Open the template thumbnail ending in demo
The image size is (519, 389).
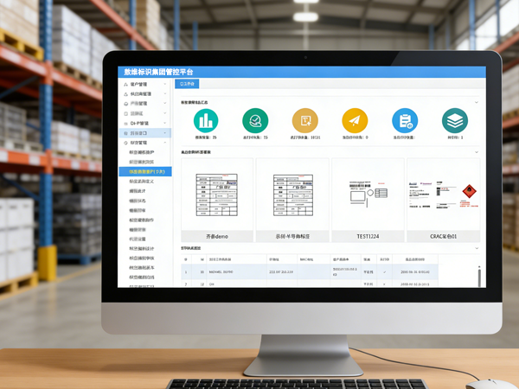pos(217,201)
